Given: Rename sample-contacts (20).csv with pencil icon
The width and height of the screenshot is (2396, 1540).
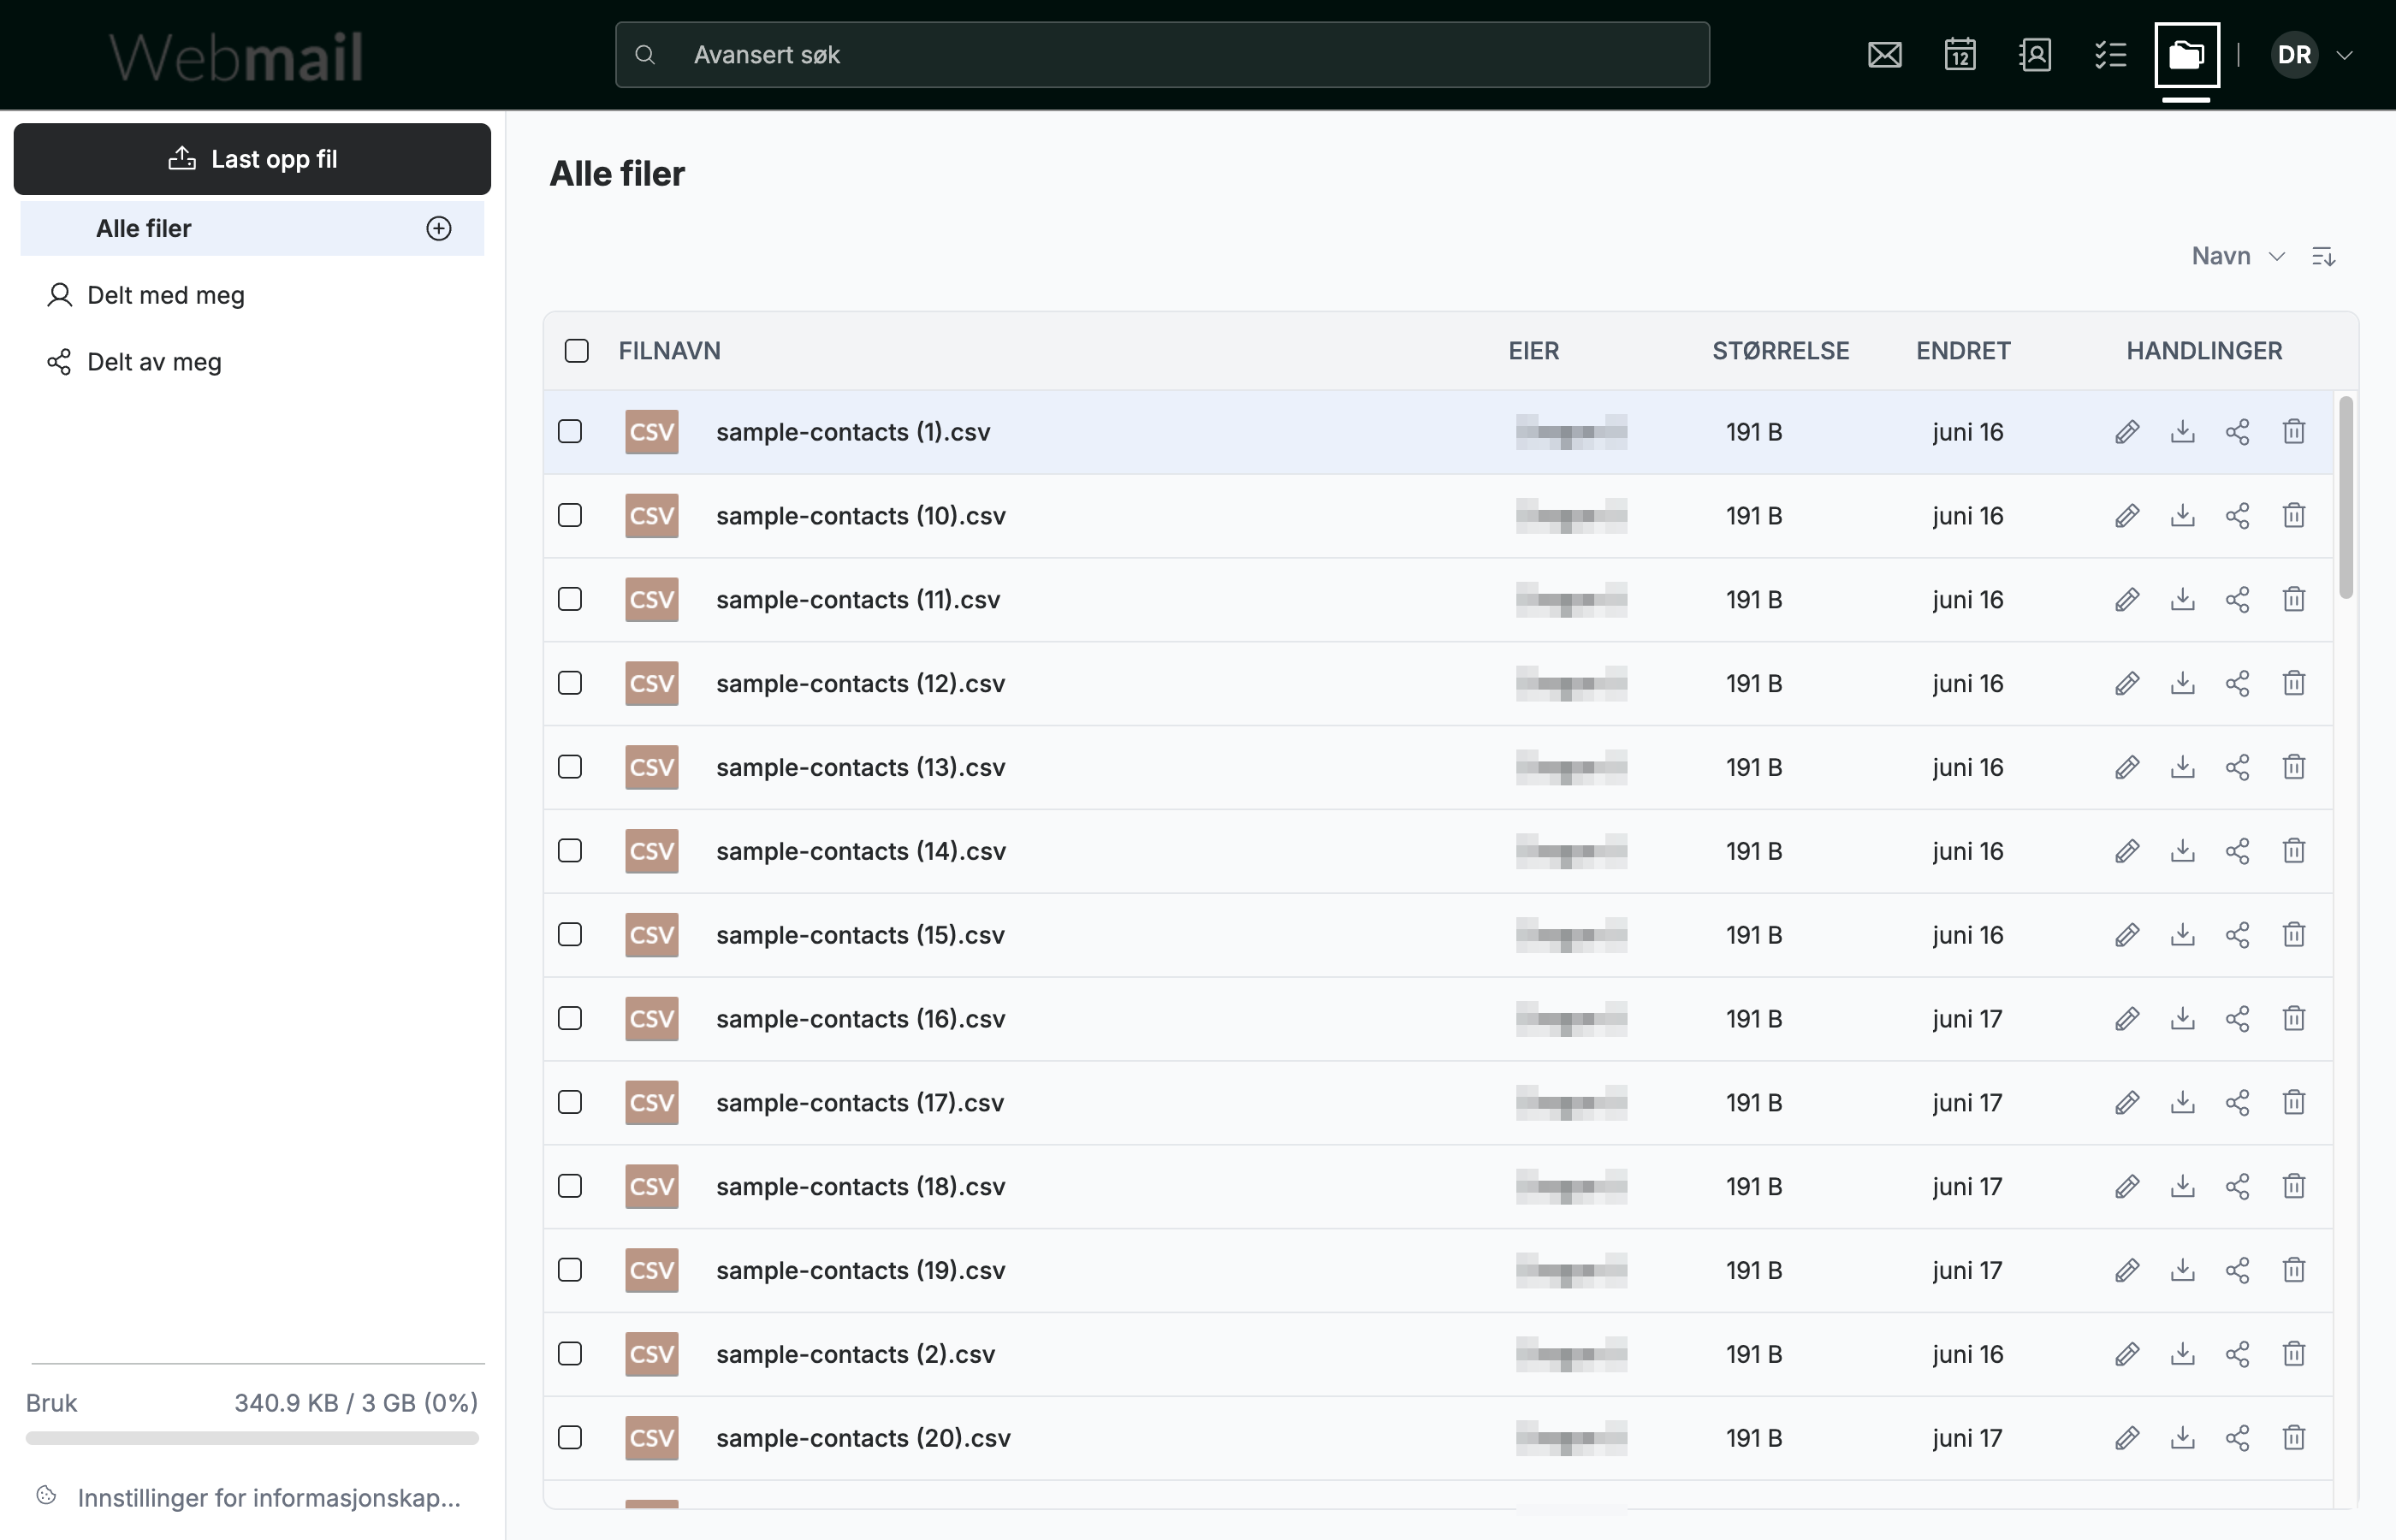Looking at the screenshot, I should tap(2127, 1438).
